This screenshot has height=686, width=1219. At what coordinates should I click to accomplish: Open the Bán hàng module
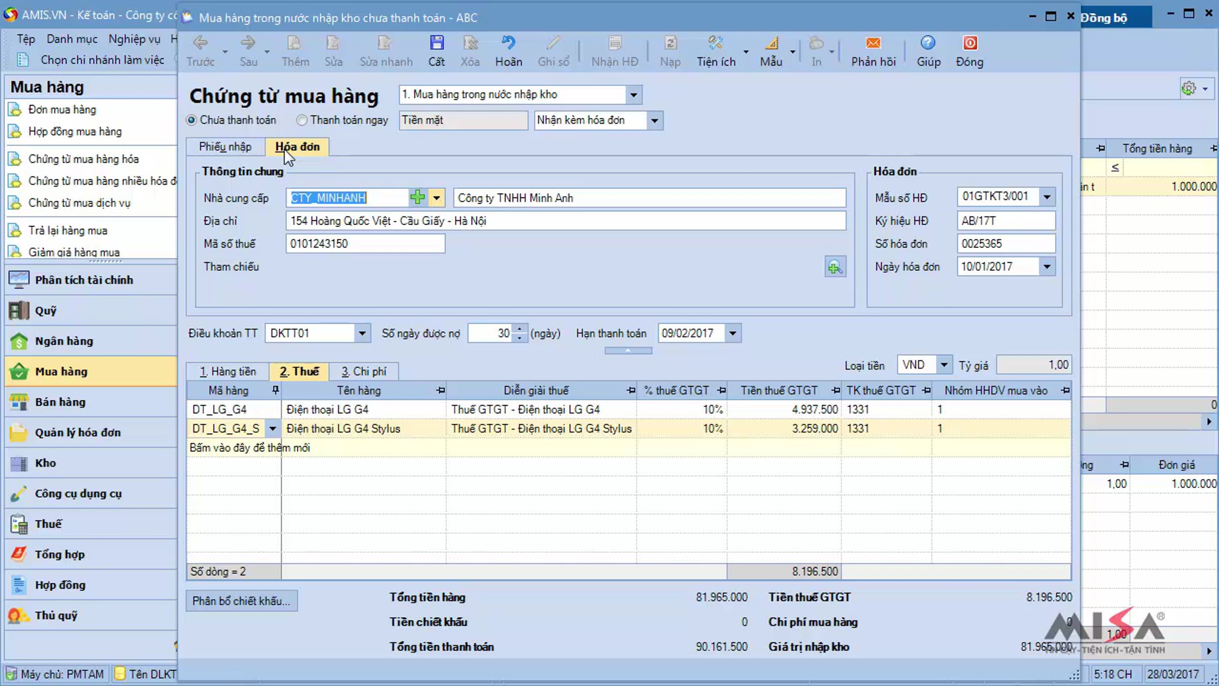coord(91,402)
